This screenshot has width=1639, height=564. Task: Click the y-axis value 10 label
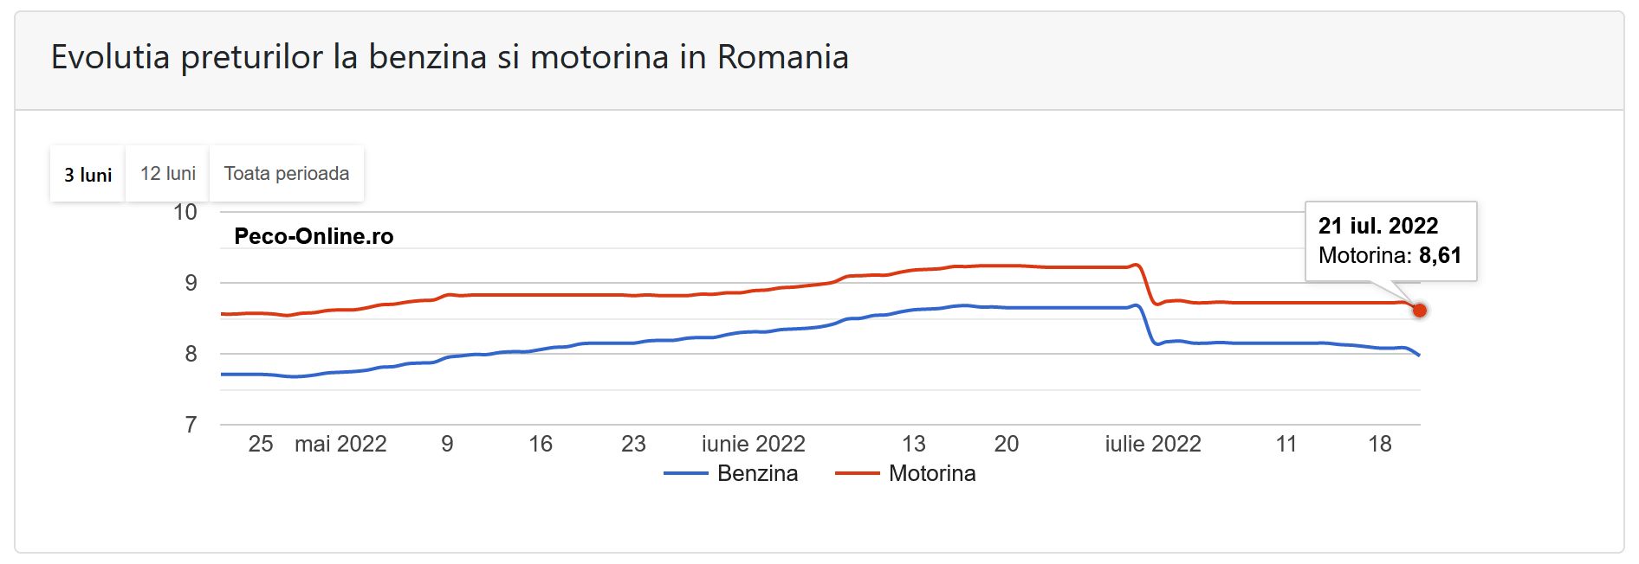click(x=185, y=212)
